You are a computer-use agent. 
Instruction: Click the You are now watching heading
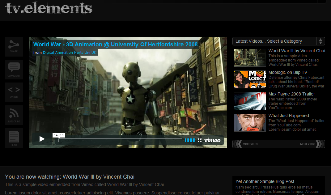click(70, 177)
